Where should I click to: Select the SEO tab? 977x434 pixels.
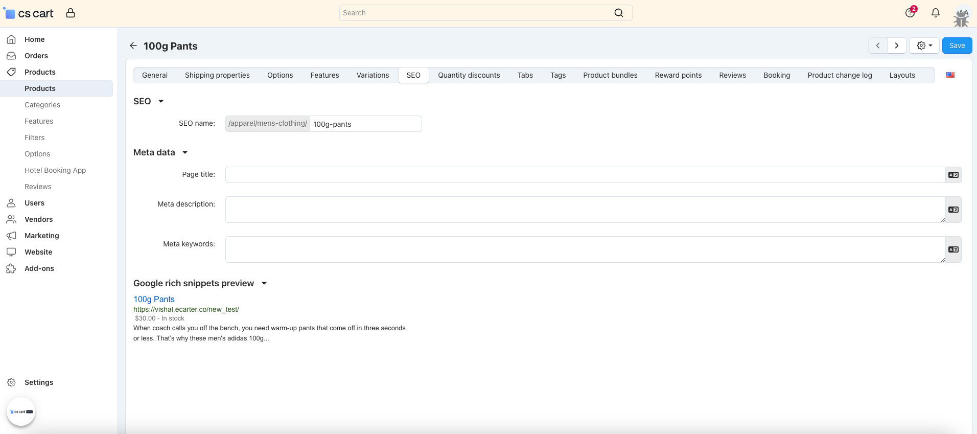pyautogui.click(x=413, y=75)
